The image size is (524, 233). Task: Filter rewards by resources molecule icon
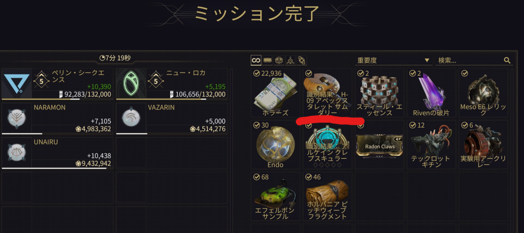click(290, 60)
